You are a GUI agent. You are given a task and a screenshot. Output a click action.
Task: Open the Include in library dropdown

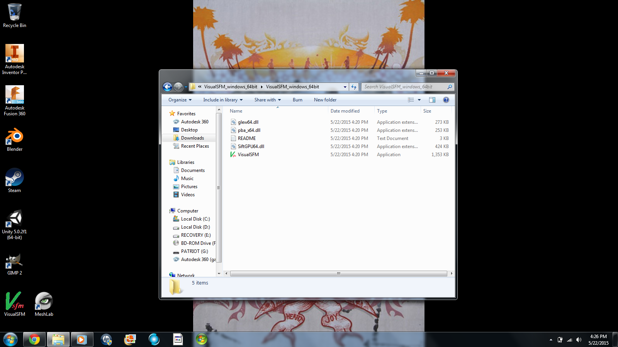223,100
